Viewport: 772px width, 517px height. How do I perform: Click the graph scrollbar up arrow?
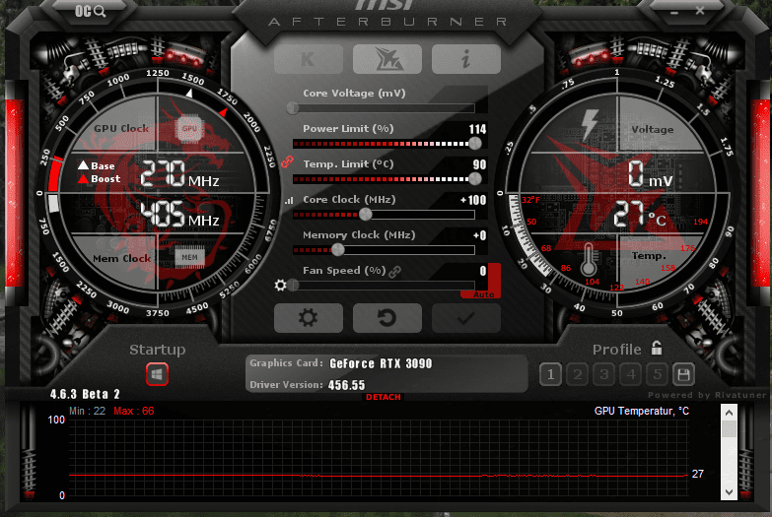[x=729, y=413]
